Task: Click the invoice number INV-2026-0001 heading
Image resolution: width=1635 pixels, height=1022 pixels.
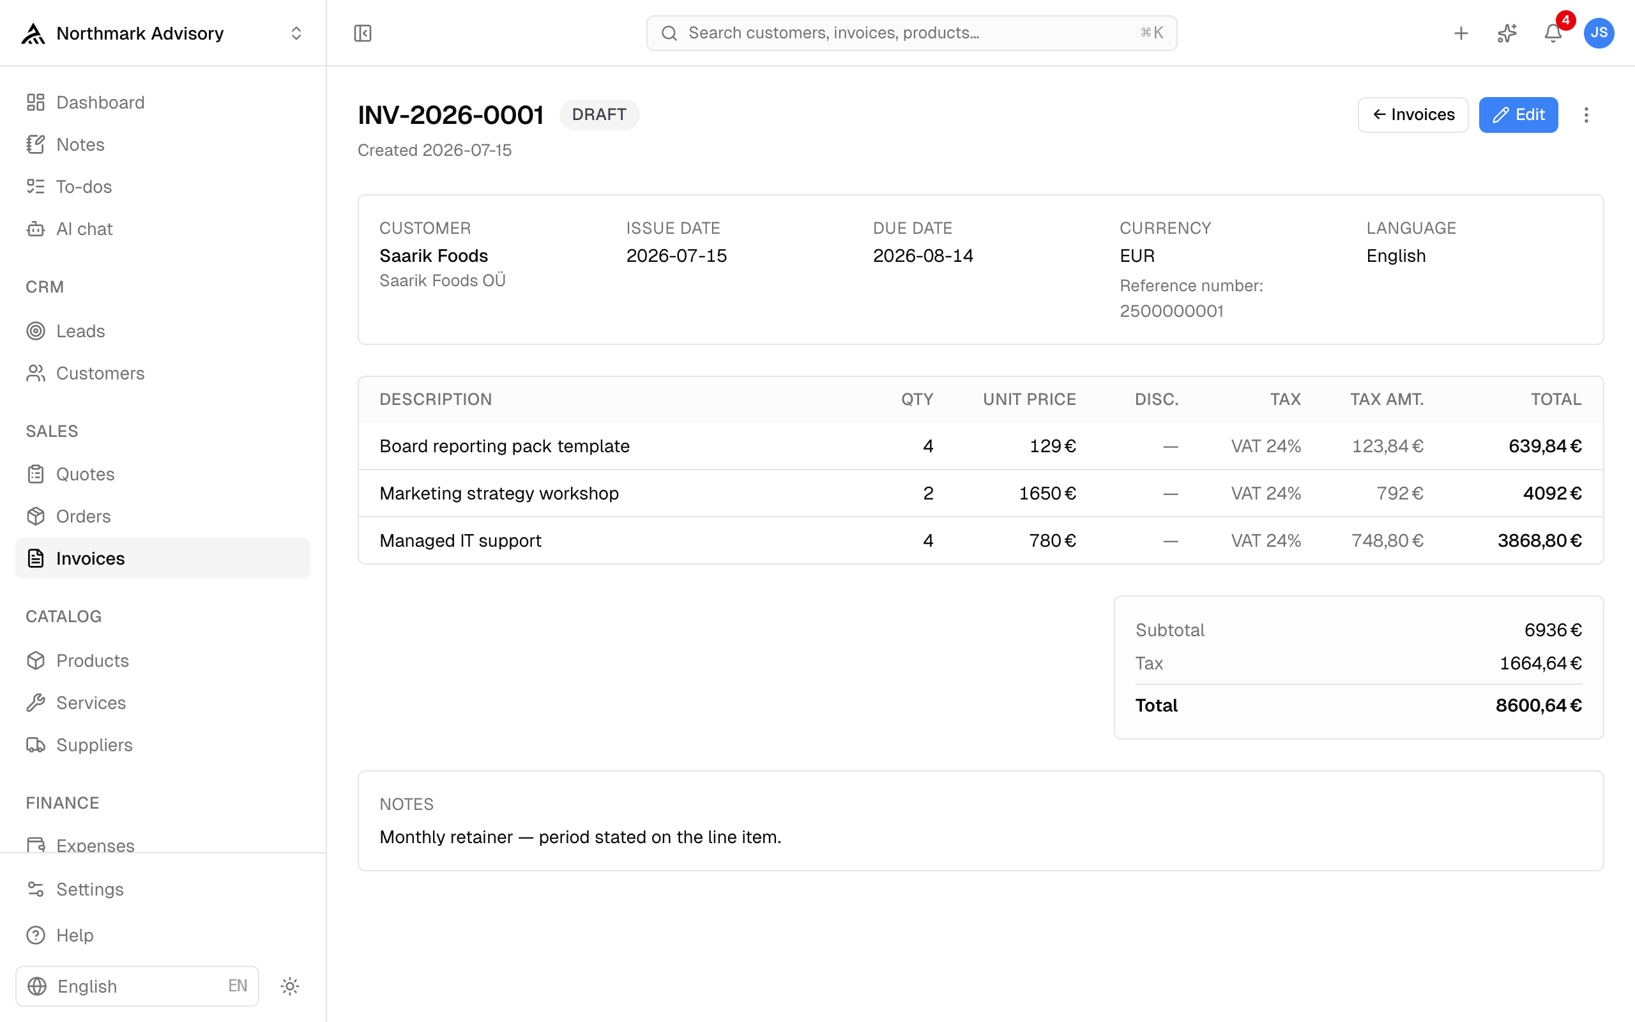Action: (x=451, y=115)
